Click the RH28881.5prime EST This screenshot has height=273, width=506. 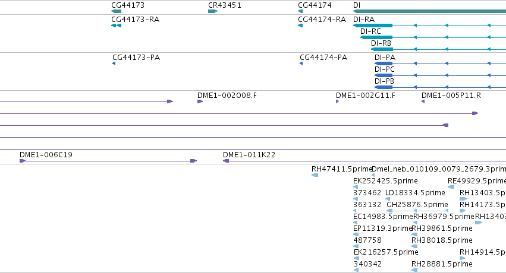(414, 270)
